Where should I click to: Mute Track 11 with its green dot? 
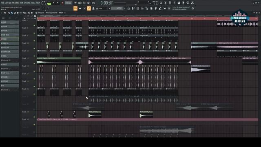34,56
